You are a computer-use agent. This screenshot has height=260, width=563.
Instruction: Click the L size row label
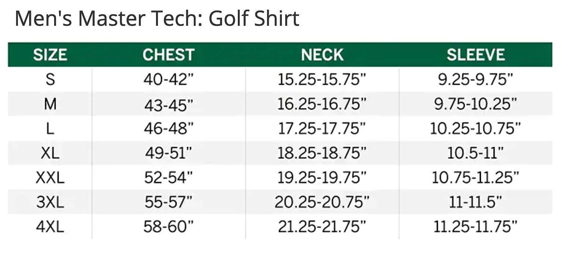50,129
